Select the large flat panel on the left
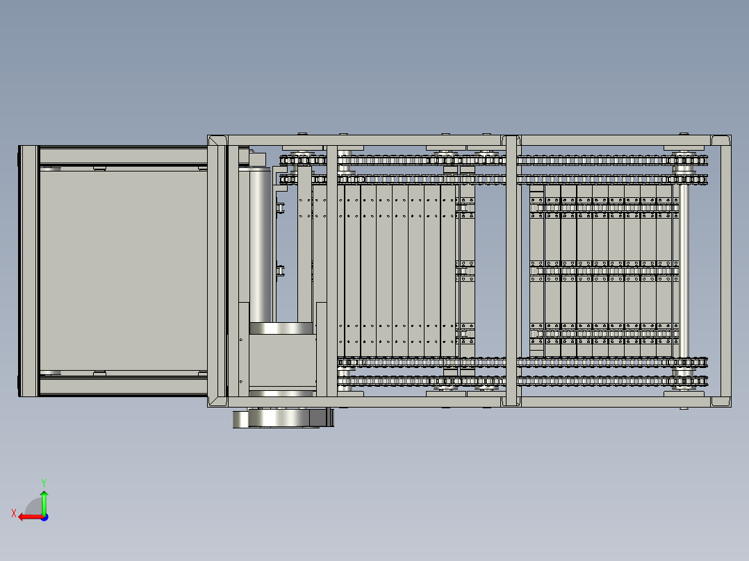 pos(123,271)
